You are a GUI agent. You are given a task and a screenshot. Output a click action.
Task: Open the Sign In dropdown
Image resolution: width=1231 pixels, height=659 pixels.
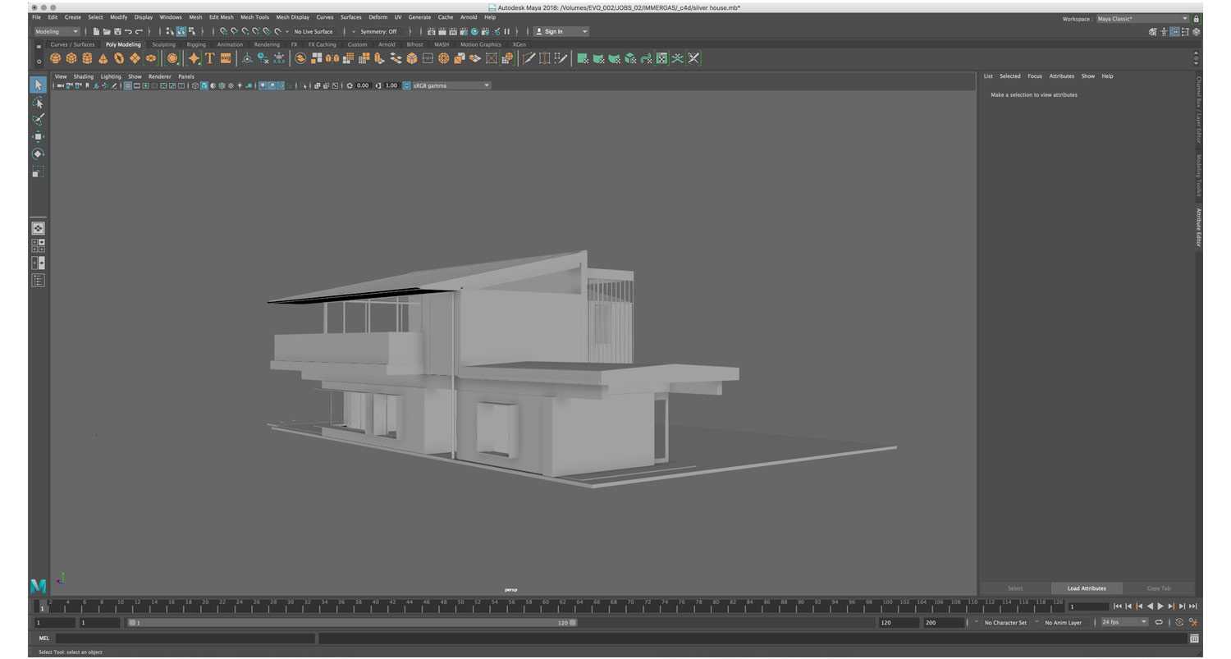point(561,31)
